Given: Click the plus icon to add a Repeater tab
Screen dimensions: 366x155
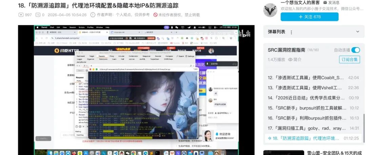Looking at the screenshot, I should pos(91,66).
